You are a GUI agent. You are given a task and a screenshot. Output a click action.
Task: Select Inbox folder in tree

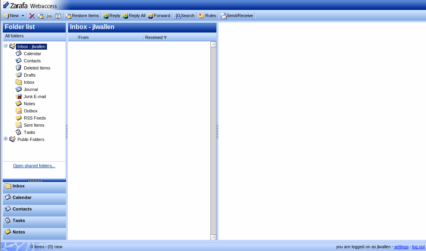click(29, 82)
